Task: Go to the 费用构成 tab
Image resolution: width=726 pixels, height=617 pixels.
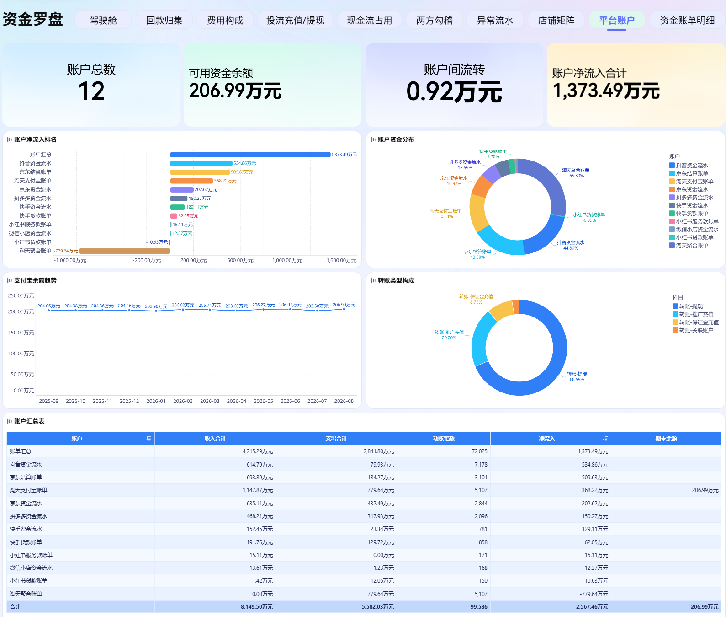Action: click(x=225, y=20)
